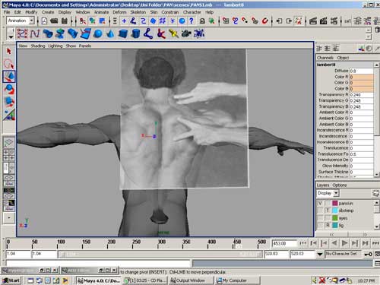
Task: Open the Modify menu
Action: pos(31,12)
